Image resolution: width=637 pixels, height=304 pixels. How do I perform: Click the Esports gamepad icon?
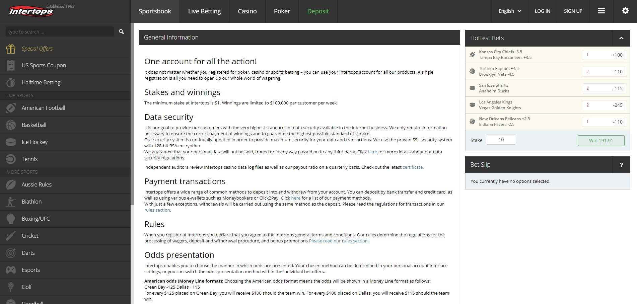point(11,270)
